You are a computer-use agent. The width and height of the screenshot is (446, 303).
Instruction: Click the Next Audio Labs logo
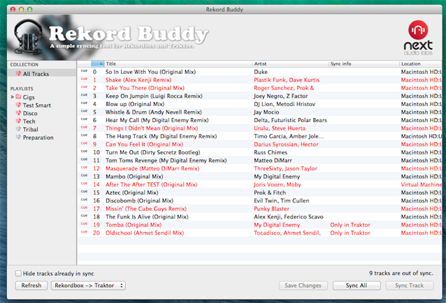[x=418, y=38]
